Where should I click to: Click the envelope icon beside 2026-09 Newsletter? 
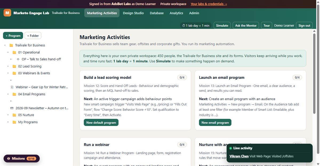pos(12,108)
